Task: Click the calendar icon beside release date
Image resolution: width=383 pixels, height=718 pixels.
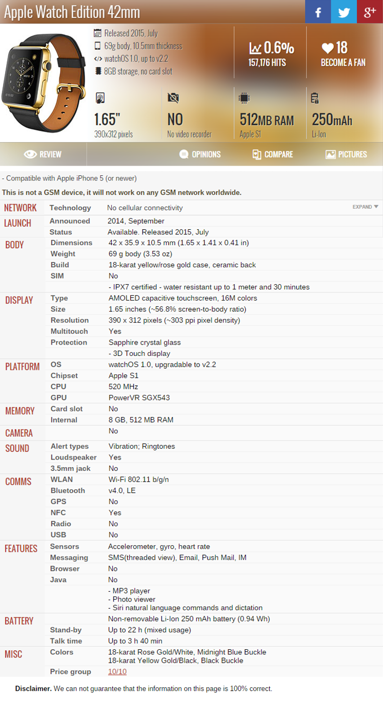Action: pos(97,33)
